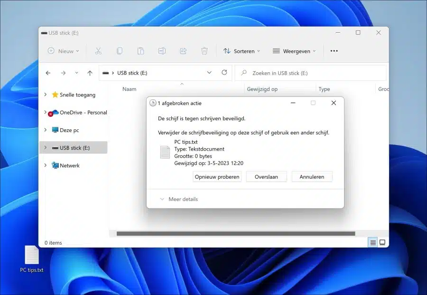Viewport: 427px width, 295px height.
Task: Click Opnieuw proberen button
Action: click(217, 177)
